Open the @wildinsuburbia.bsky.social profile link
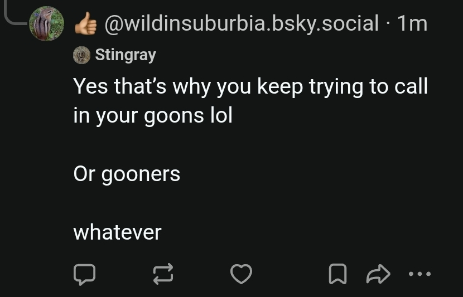This screenshot has height=297, width=463. [x=240, y=23]
